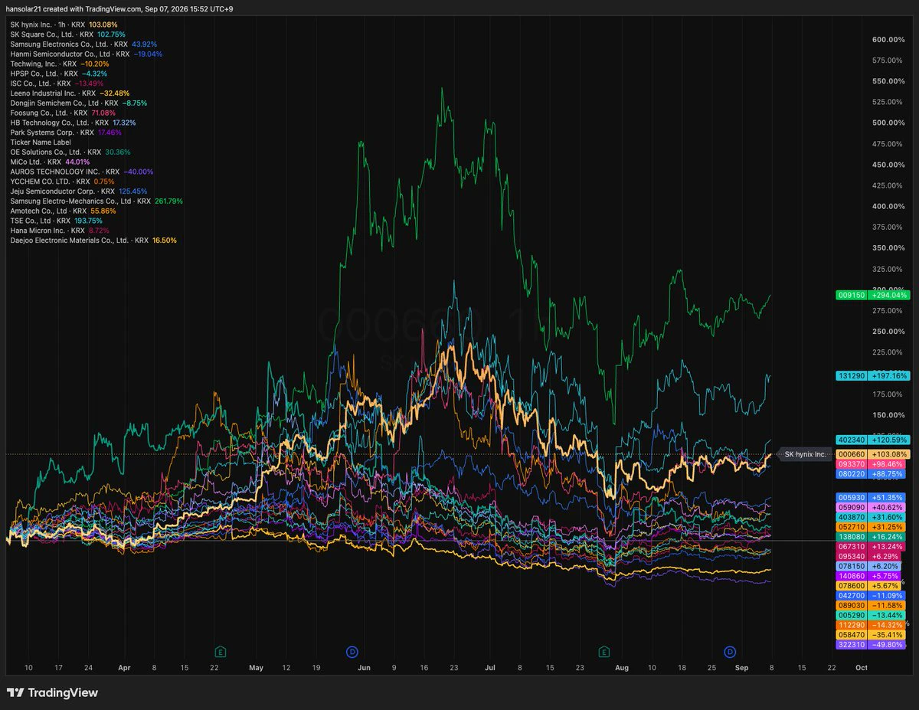Select Jeju Semiconductor Corp. legend entry
This screenshot has height=710, width=919.
[x=78, y=191]
